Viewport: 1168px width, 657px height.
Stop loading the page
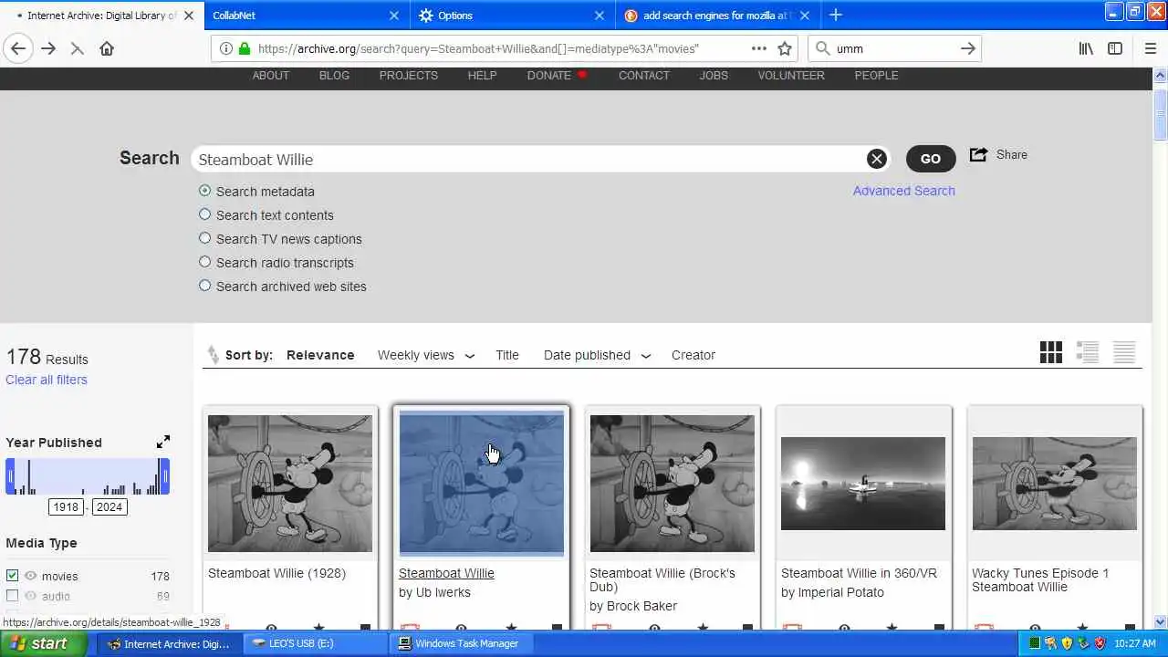(x=78, y=48)
